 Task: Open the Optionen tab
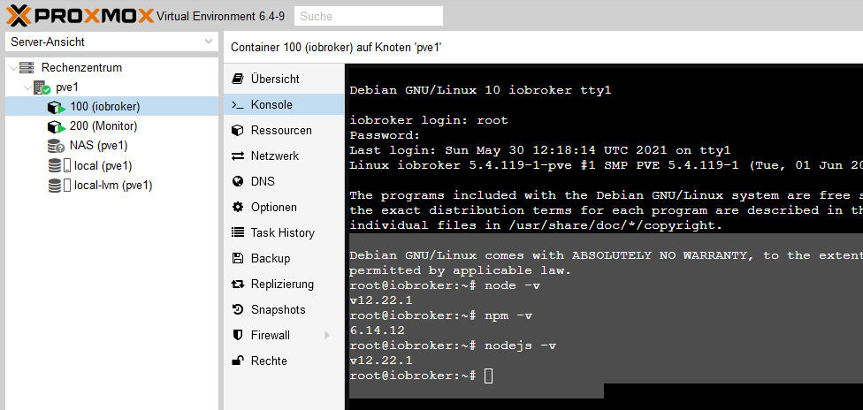tap(284, 208)
